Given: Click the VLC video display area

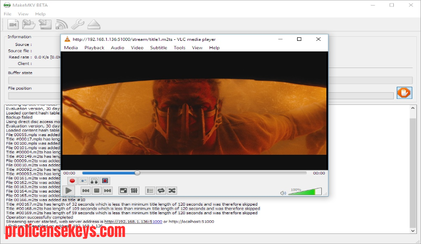Looking at the screenshot, I should tap(194, 110).
